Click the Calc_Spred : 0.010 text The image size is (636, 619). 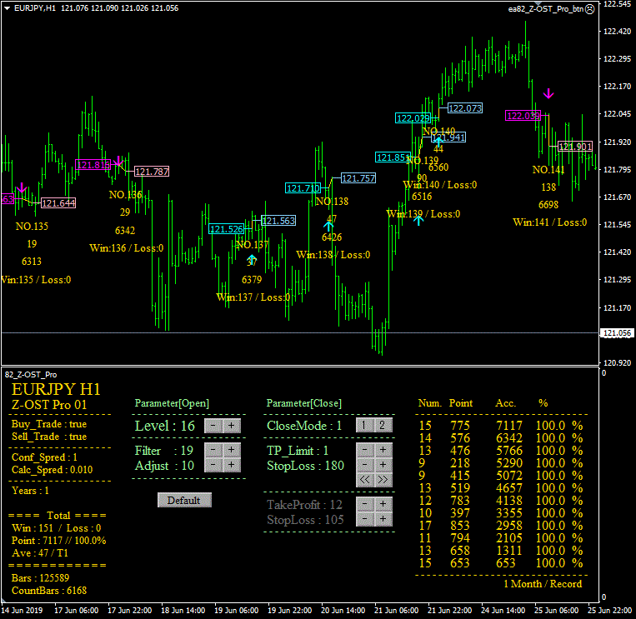coord(52,470)
